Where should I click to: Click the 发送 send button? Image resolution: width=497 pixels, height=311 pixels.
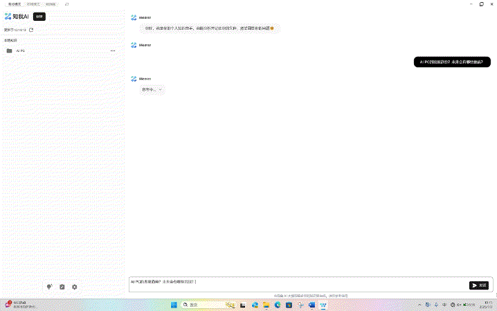point(479,285)
